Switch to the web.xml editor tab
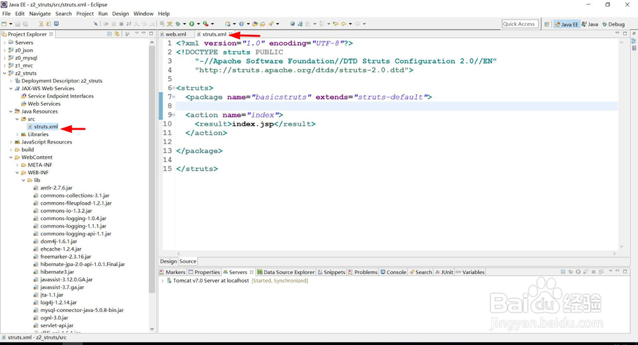The height and width of the screenshot is (345, 638). coord(175,34)
